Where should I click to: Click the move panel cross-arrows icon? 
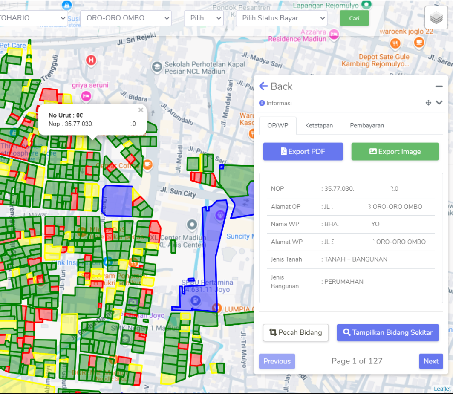(428, 103)
